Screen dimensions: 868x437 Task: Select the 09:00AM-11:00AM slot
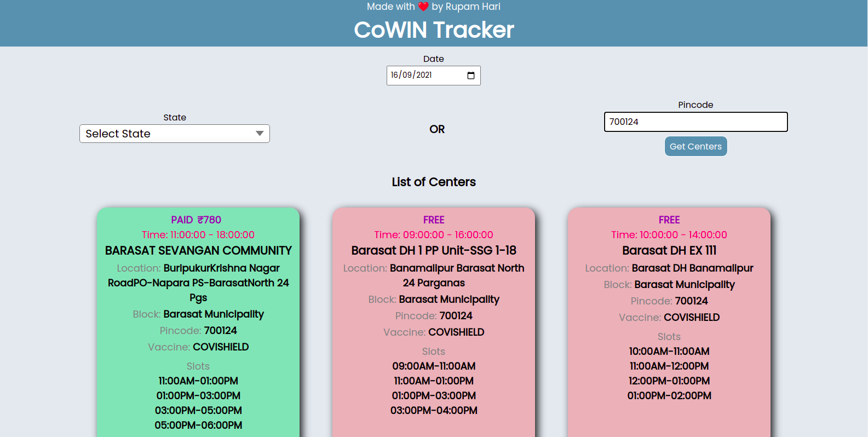(x=434, y=366)
